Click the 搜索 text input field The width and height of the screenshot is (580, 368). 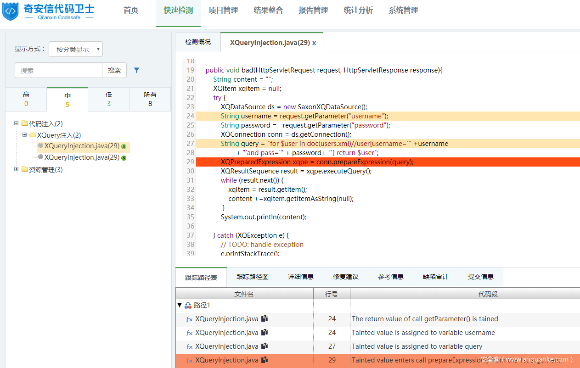click(58, 70)
